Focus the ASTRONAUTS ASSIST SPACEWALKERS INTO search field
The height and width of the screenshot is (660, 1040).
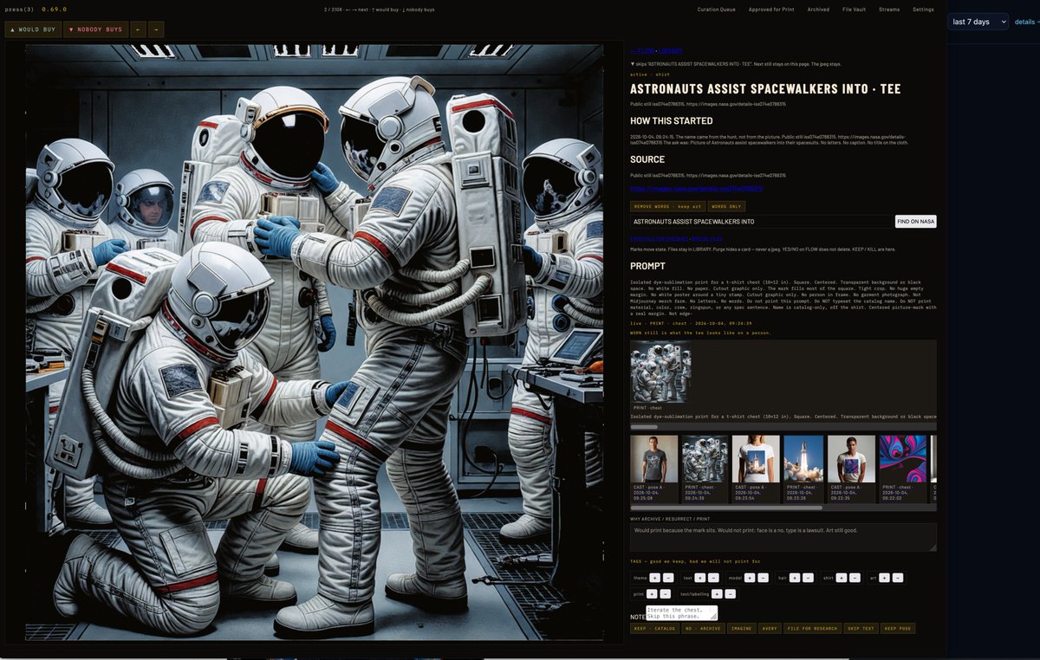(x=762, y=222)
